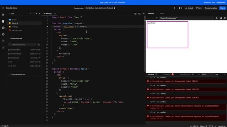Image resolution: width=227 pixels, height=127 pixels.
Task: Open the GitHub panel in sidebar
Action: [3, 41]
